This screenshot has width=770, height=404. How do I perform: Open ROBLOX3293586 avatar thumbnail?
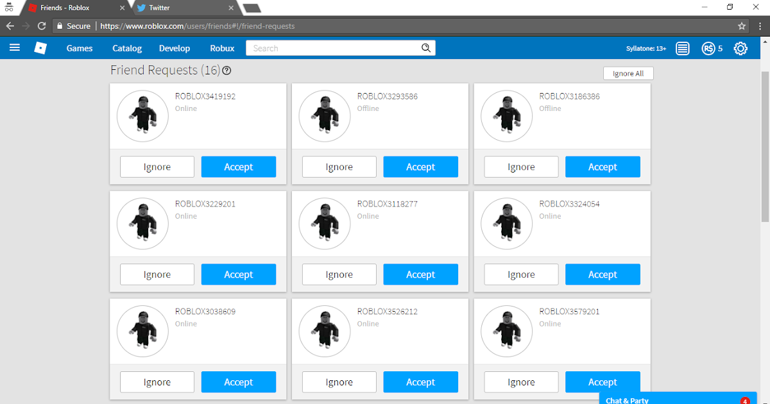pos(325,116)
